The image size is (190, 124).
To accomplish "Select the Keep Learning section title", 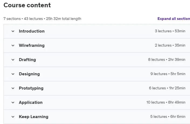I will pos(34,117).
